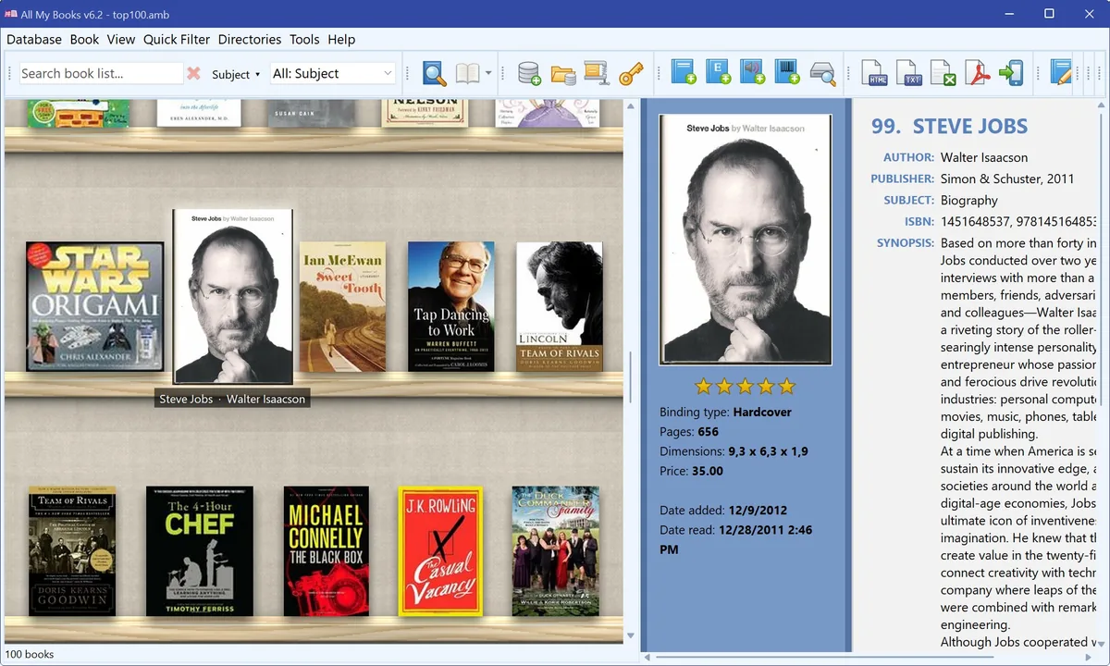The height and width of the screenshot is (666, 1110).
Task: Click the Dimensions 9,3 x 6,3 x 1,9 text
Action: [734, 451]
